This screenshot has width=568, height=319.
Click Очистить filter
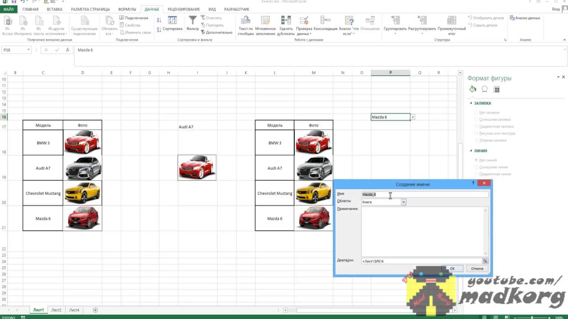pos(211,18)
